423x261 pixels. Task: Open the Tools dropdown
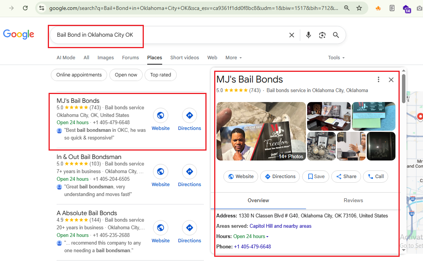pos(336,58)
